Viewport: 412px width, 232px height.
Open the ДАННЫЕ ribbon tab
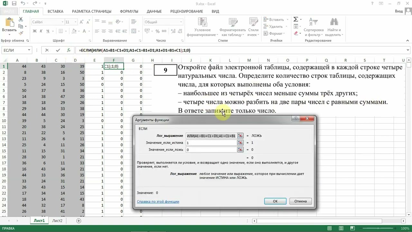(x=154, y=11)
